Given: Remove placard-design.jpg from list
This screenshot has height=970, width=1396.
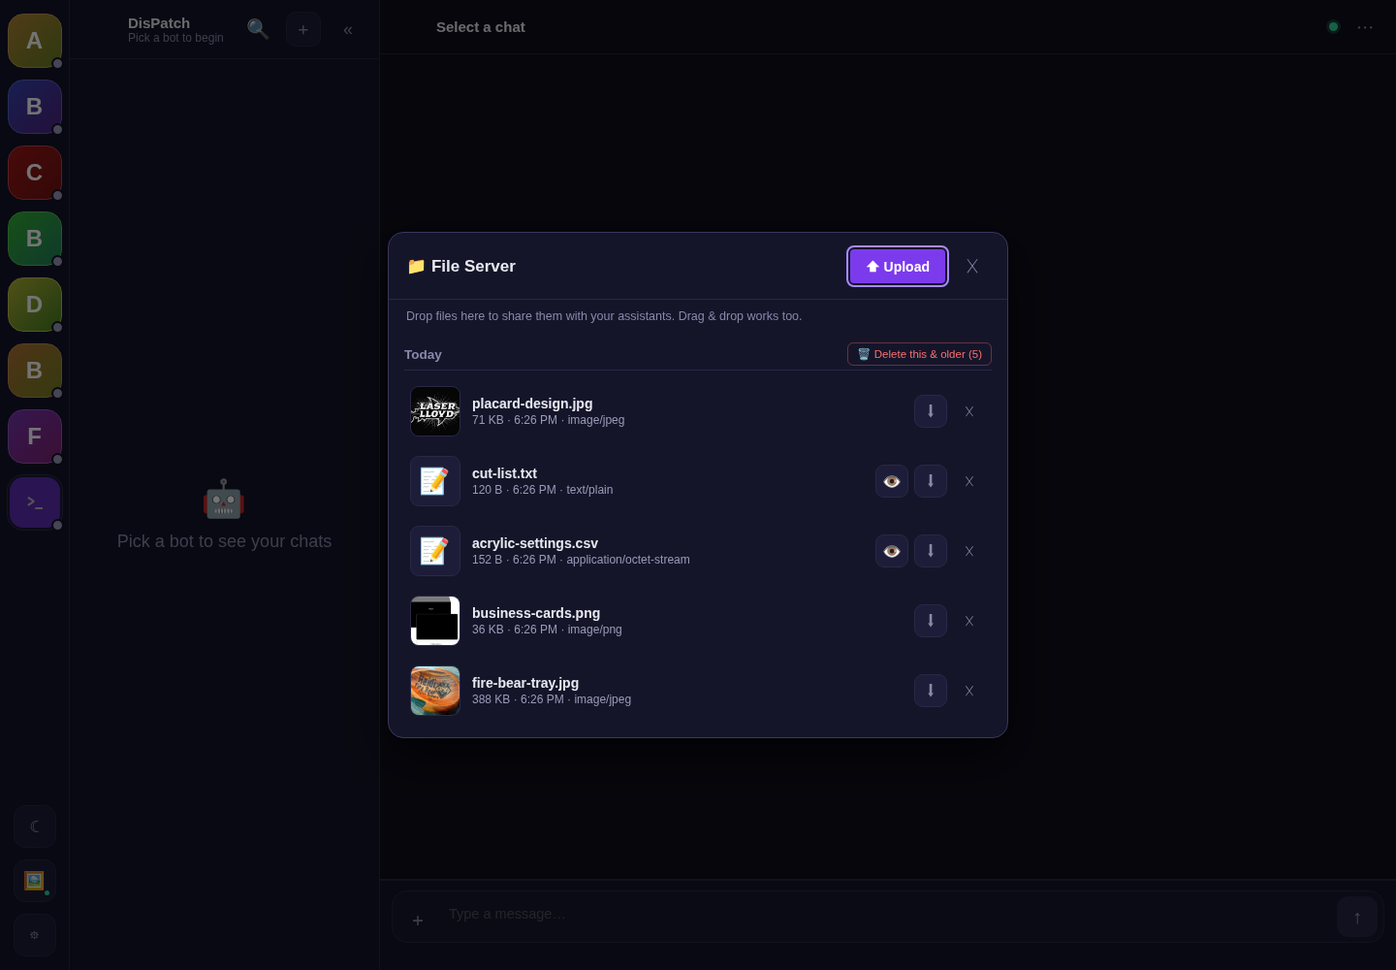Looking at the screenshot, I should (969, 411).
